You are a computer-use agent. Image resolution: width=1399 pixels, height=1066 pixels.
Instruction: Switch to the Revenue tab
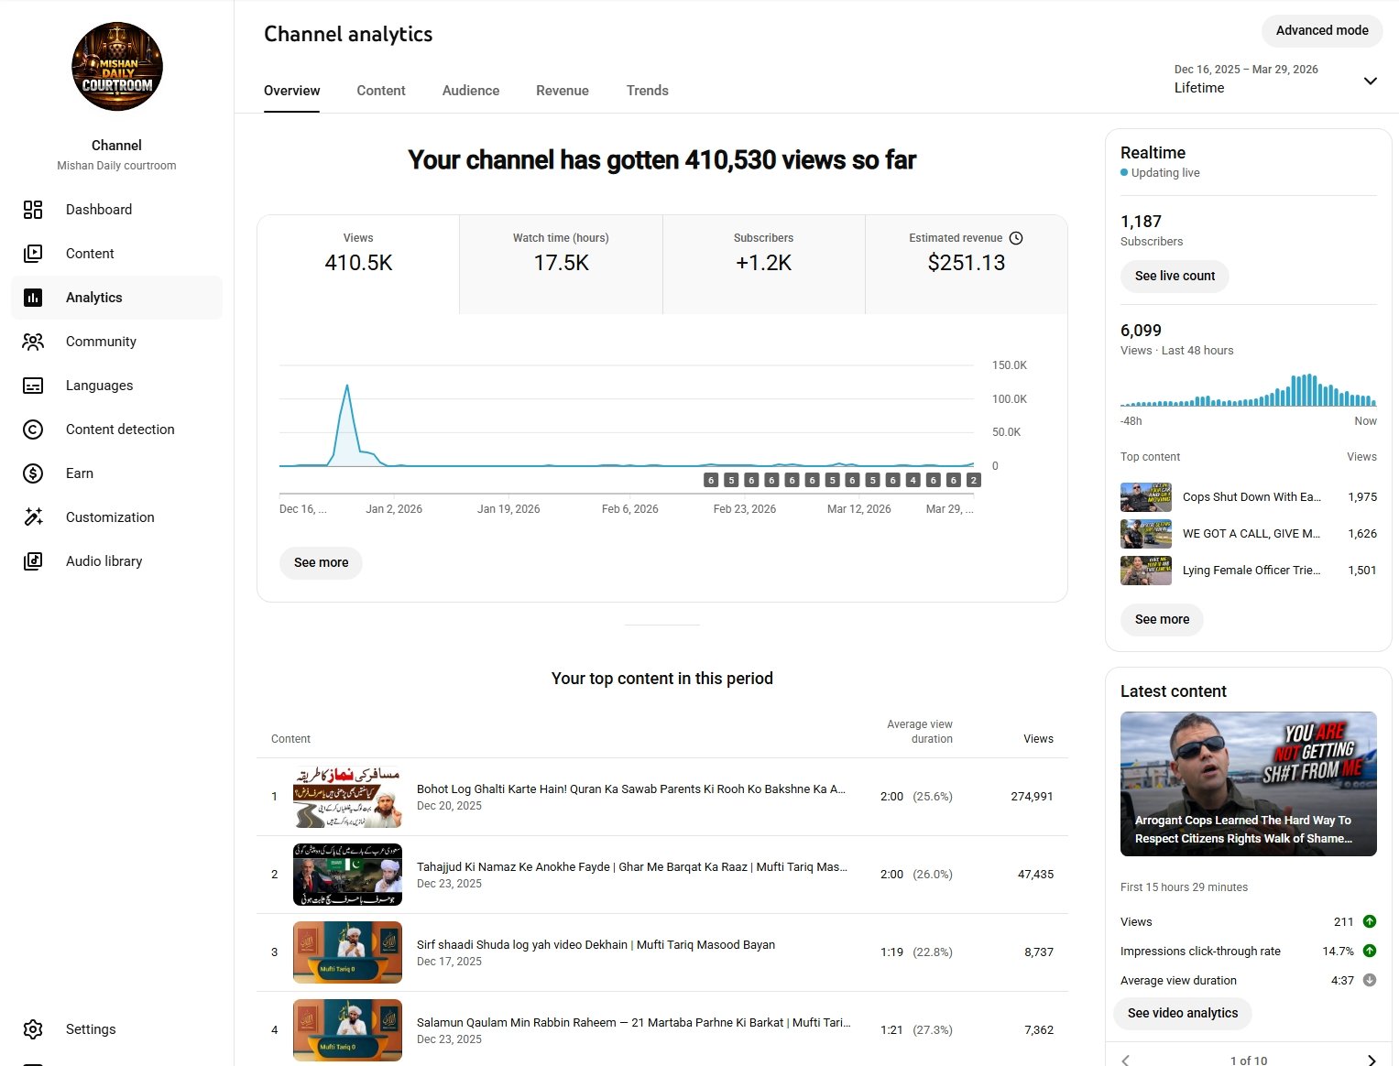(563, 91)
